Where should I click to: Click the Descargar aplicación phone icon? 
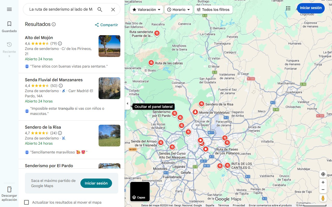point(9,190)
